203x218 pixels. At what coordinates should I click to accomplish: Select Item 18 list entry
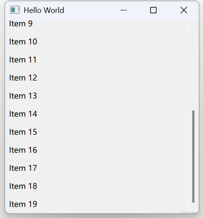(x=96, y=186)
